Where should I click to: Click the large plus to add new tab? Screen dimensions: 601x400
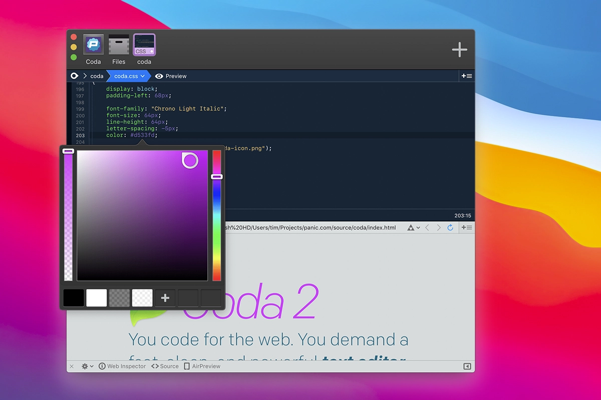tap(459, 49)
